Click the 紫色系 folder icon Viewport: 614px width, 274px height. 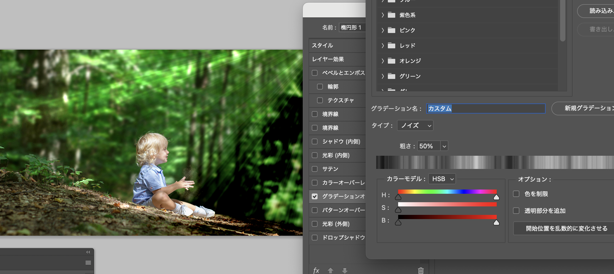(391, 15)
